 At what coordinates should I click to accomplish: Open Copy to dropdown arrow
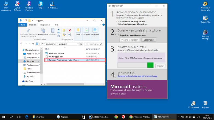click(66, 35)
